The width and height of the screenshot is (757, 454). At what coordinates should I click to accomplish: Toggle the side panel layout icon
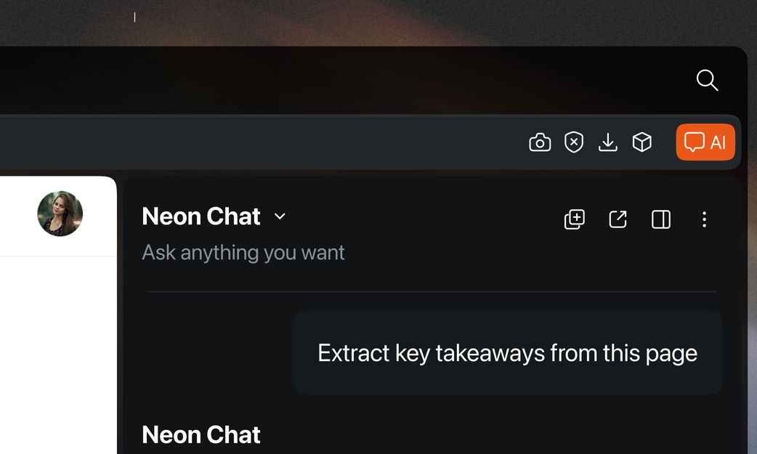661,219
